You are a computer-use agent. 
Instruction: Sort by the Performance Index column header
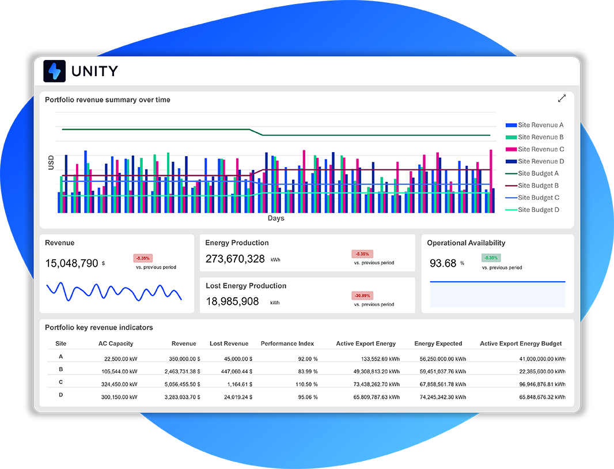point(287,343)
